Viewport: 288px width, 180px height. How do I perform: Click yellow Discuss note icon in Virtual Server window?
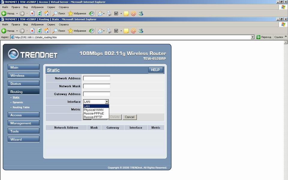coord(126,13)
